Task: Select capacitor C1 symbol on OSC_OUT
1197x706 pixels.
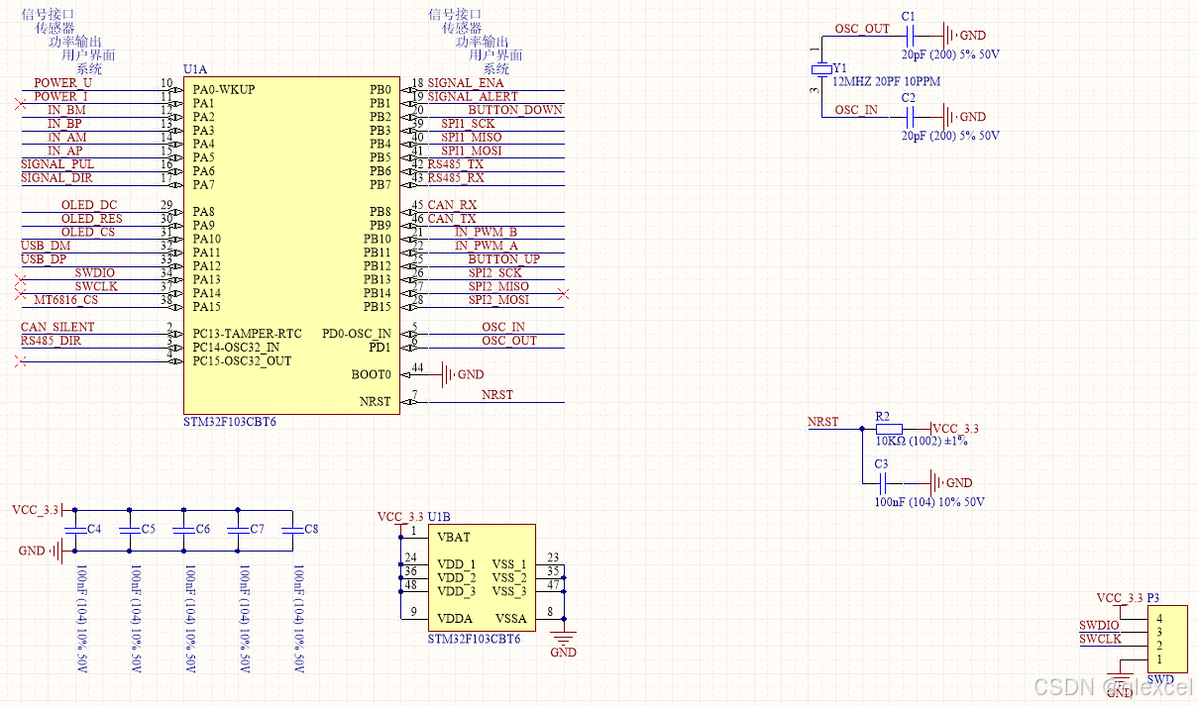Action: [909, 35]
